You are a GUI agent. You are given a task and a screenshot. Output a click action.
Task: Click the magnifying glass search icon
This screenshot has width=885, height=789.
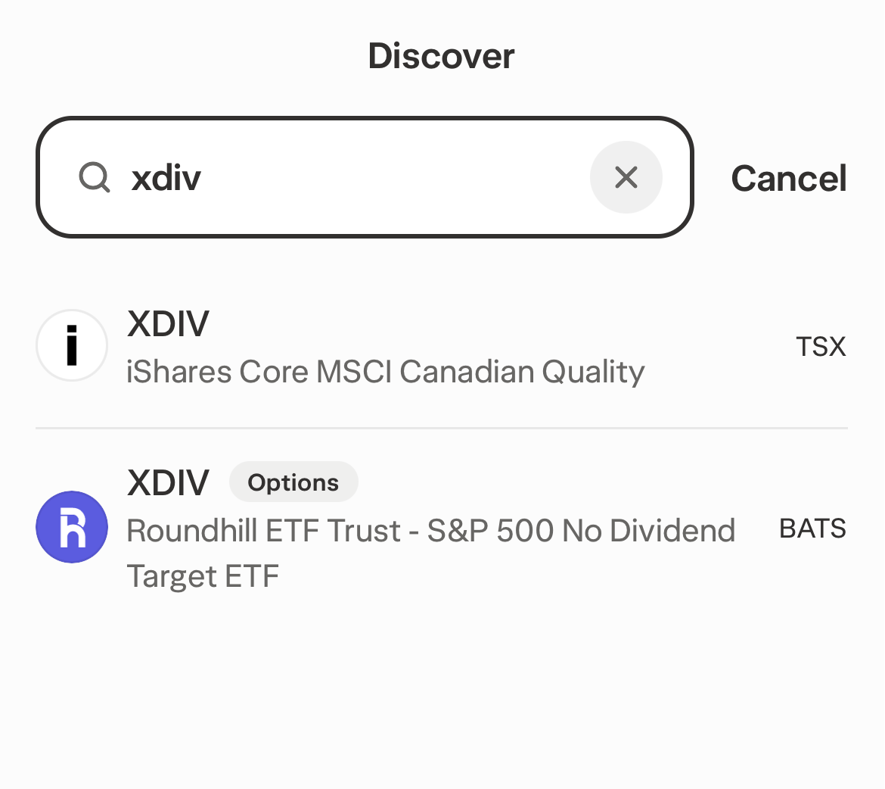tap(95, 179)
